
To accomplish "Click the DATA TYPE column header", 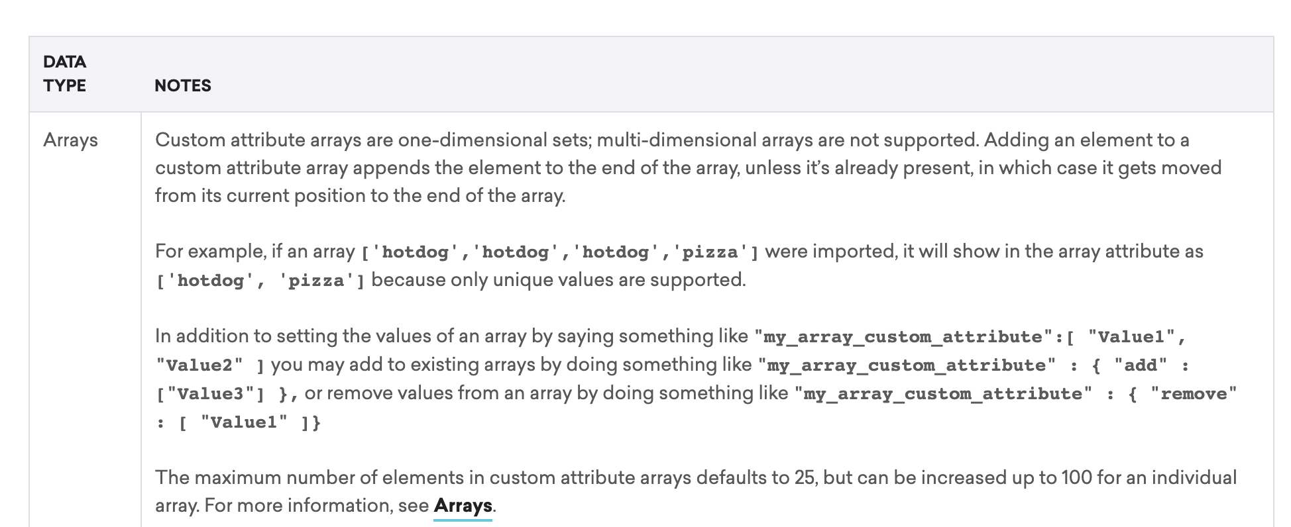I will 65,73.
